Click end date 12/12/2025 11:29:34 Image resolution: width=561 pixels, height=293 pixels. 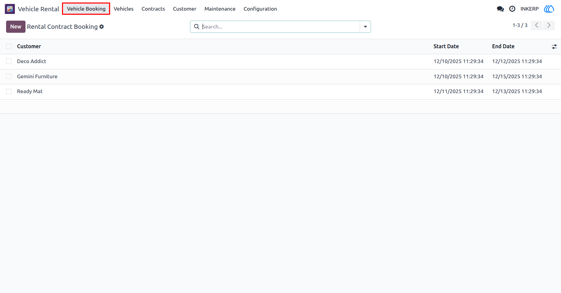pyautogui.click(x=517, y=61)
